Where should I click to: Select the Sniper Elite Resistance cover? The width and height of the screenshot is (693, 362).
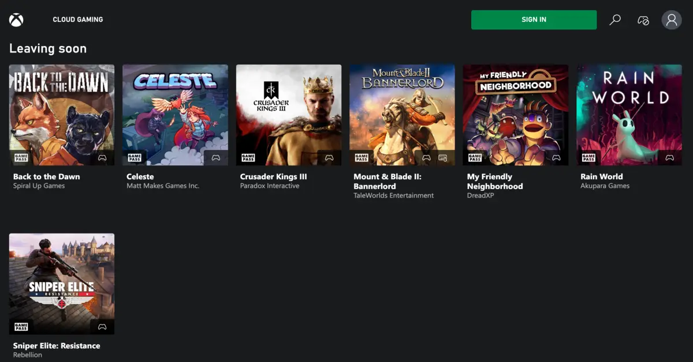click(62, 284)
